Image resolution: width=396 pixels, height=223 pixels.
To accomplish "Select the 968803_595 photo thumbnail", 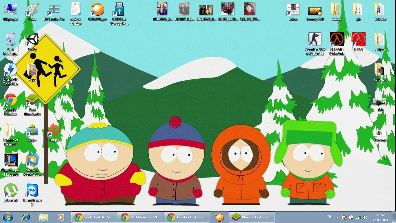I will (x=250, y=12).
